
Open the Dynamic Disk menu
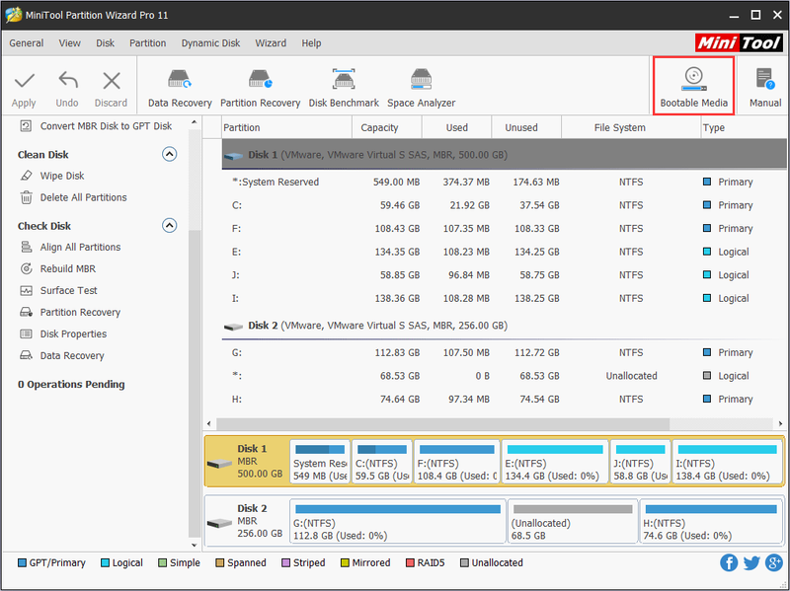(x=210, y=43)
